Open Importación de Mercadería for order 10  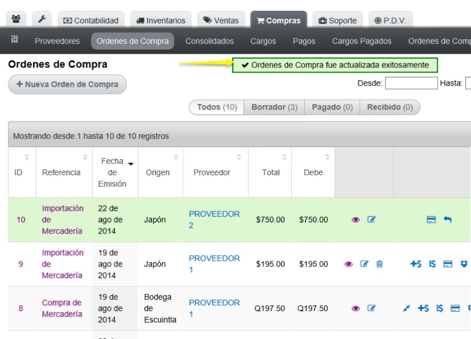(62, 220)
